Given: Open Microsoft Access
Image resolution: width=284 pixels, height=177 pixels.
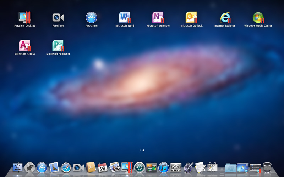Looking at the screenshot, I should 25,46.
